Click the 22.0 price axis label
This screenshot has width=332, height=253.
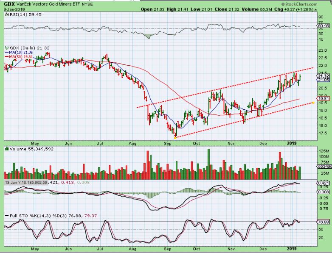click(322, 66)
